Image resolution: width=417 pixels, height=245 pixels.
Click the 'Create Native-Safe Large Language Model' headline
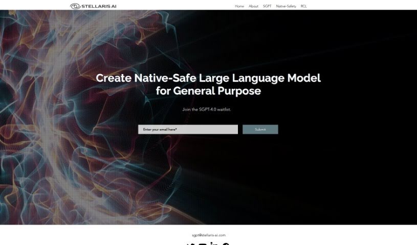point(208,78)
